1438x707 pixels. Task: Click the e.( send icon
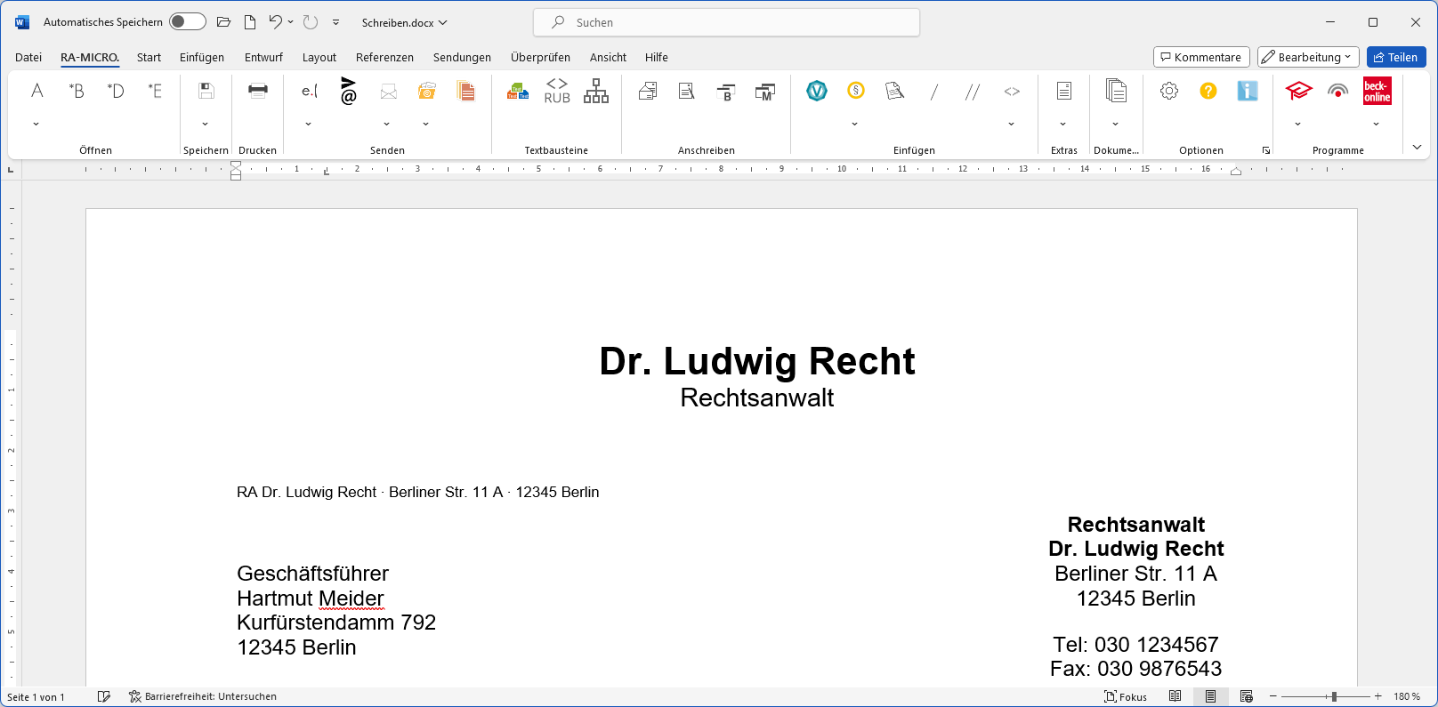pyautogui.click(x=309, y=91)
